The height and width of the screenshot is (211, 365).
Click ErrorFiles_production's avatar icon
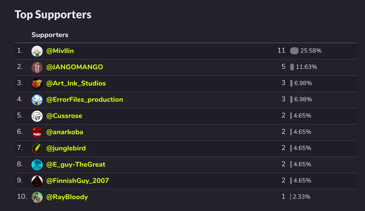(x=37, y=99)
